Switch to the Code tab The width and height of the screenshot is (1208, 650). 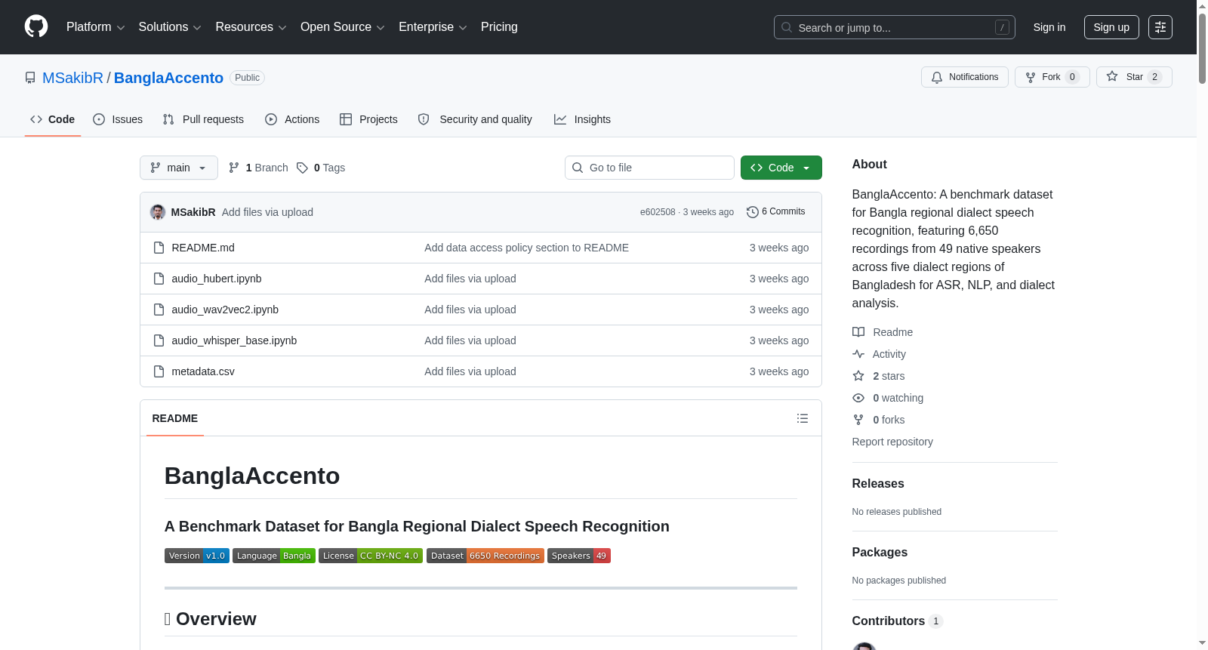pyautogui.click(x=53, y=119)
